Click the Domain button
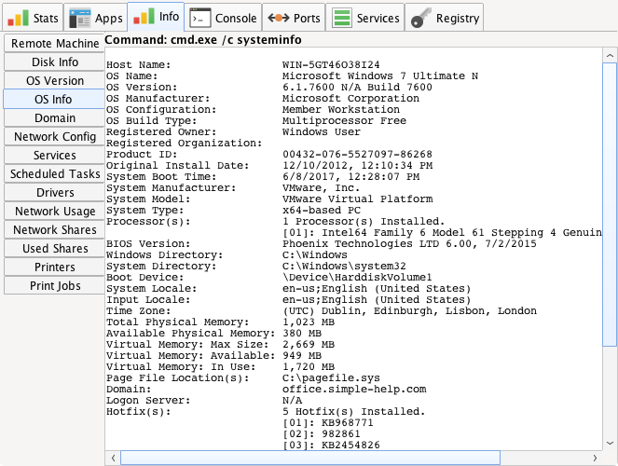Viewport: 618px width, 466px height. click(x=54, y=117)
